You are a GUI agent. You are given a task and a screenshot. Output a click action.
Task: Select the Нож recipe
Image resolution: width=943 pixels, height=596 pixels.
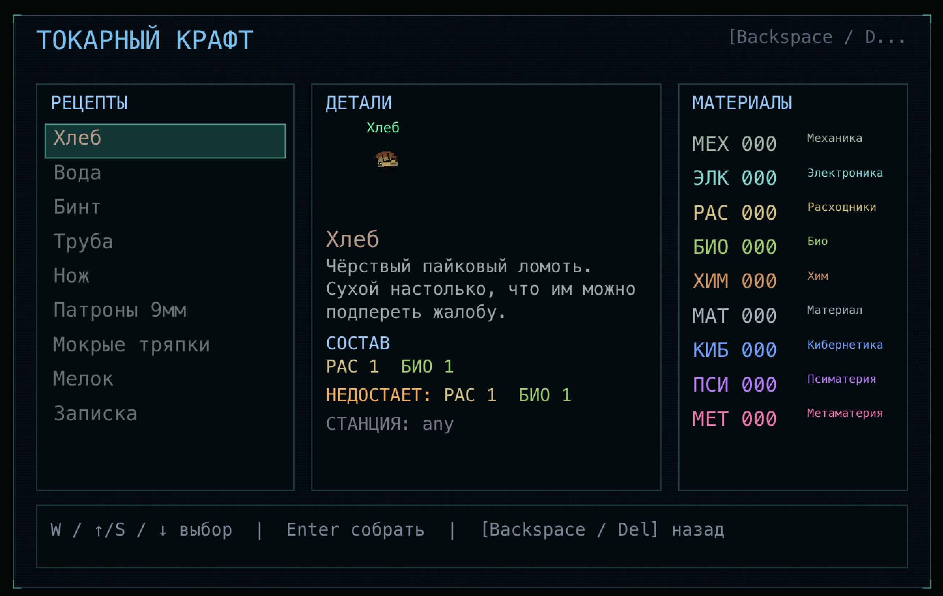[x=165, y=276]
